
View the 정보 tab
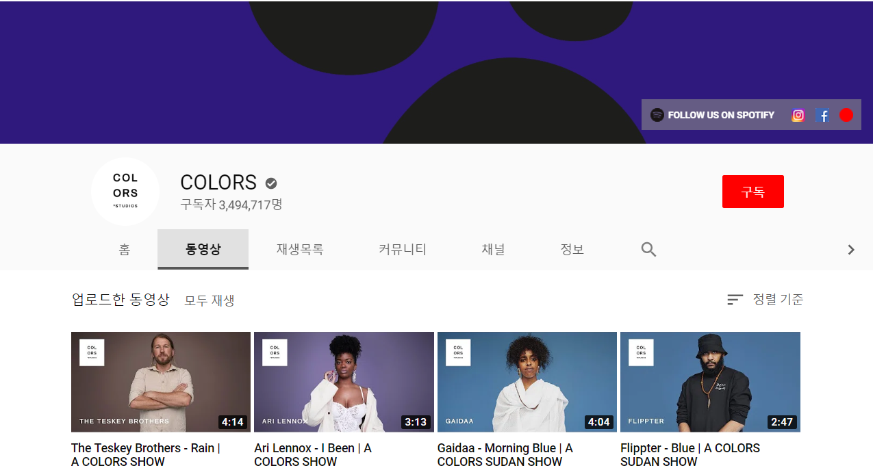pyautogui.click(x=572, y=250)
